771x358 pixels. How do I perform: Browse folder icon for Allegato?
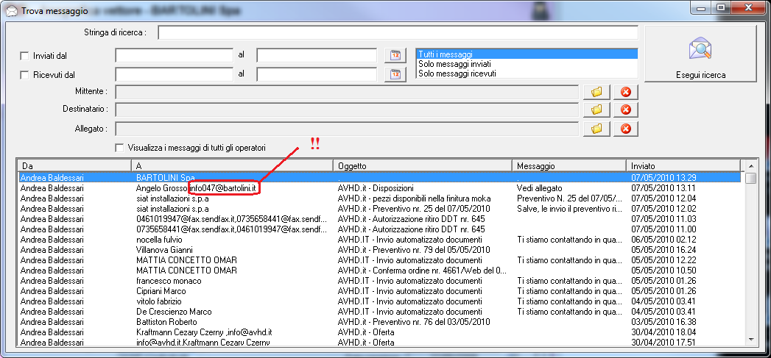pyautogui.click(x=596, y=129)
